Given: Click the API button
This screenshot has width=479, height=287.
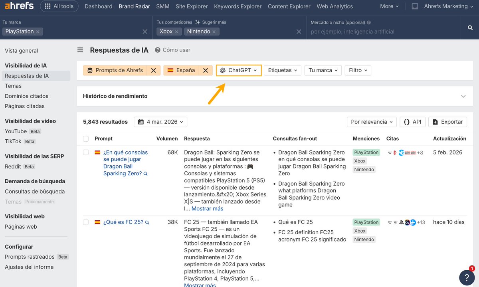Looking at the screenshot, I should (413, 122).
